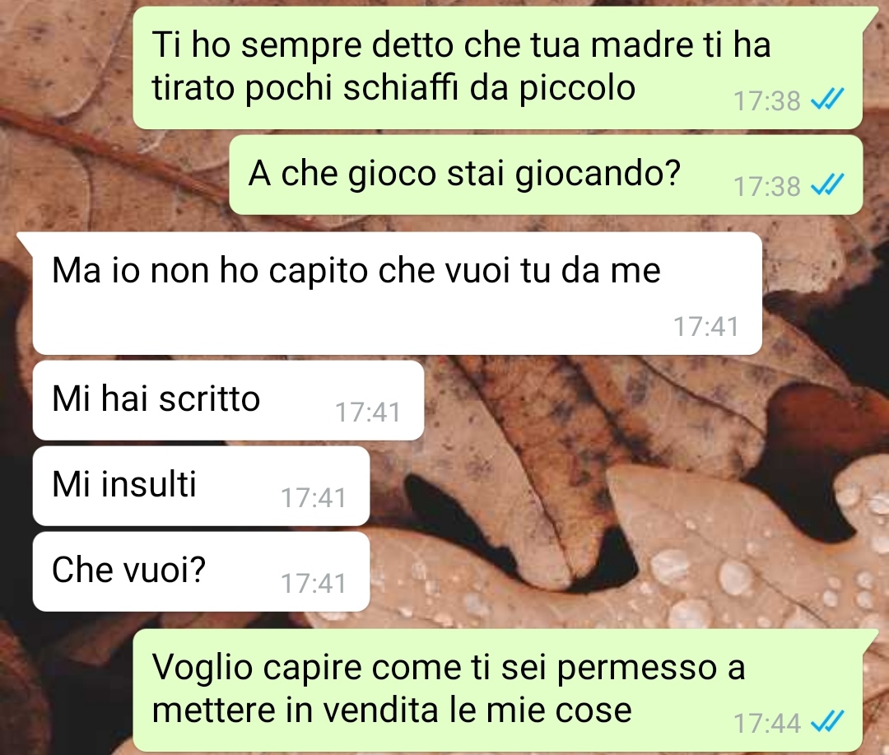
Task: Select the 'A che gioco stai giocando?' bubble
Action: 546,175
